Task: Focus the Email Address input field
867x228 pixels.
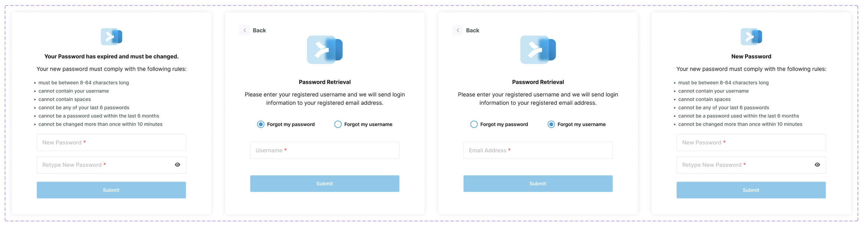Action: point(538,150)
